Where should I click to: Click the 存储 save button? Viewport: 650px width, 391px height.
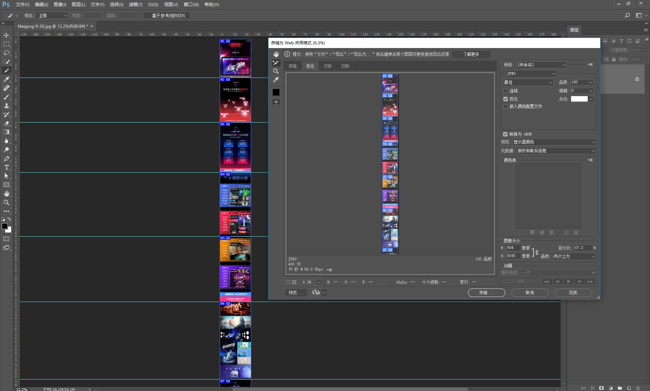(486, 292)
